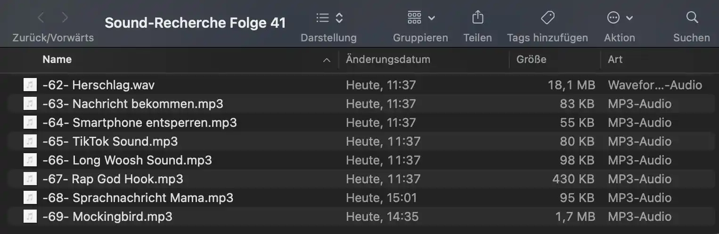The height and width of the screenshot is (234, 719).
Task: Open the Darstellung list view icon
Action: pos(323,18)
